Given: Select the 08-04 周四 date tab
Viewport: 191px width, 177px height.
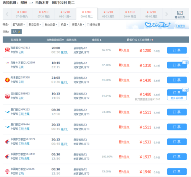Looking at the screenshot, I should [130, 14].
